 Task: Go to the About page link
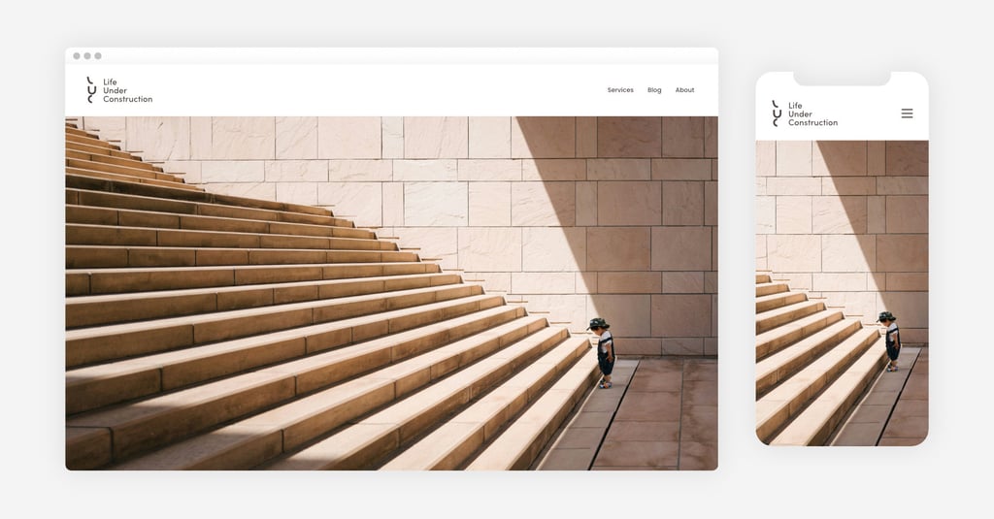coord(684,90)
